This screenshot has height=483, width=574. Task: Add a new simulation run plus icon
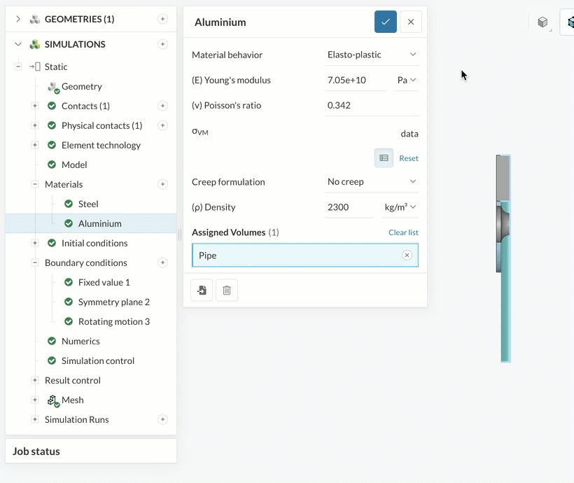[162, 419]
